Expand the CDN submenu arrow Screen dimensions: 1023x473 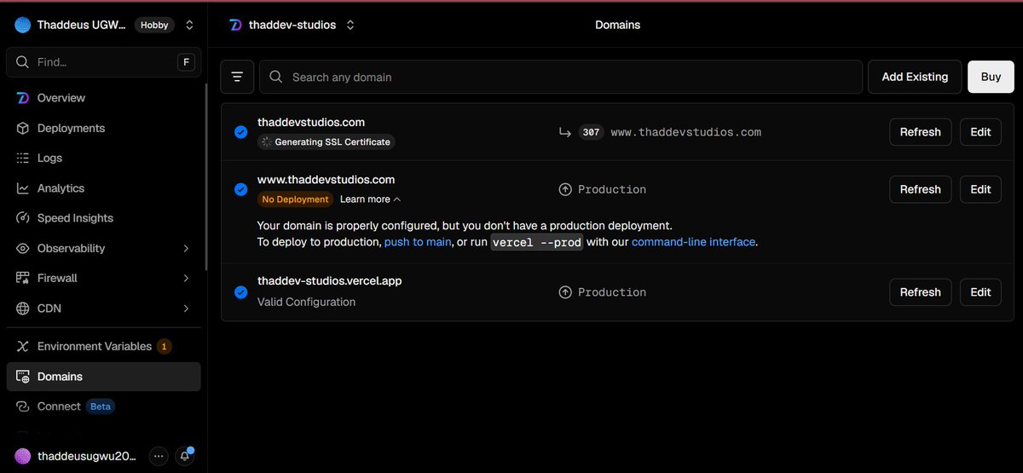pyautogui.click(x=186, y=308)
